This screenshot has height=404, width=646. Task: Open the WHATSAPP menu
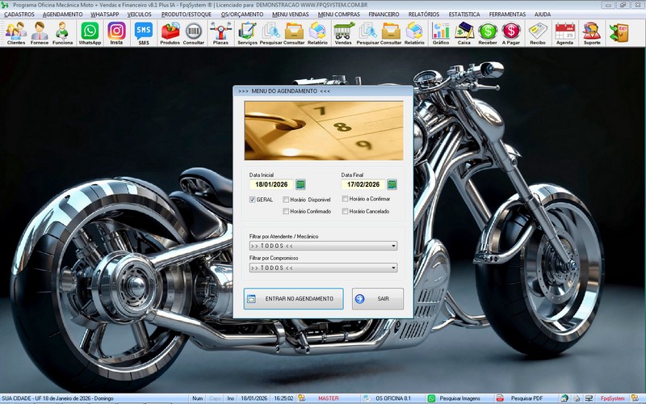105,14
